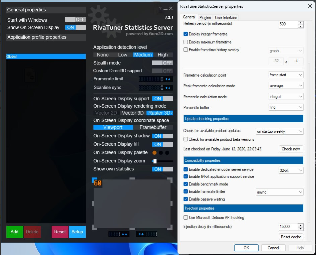Click the green Add button
The height and width of the screenshot is (255, 316).
(14, 232)
